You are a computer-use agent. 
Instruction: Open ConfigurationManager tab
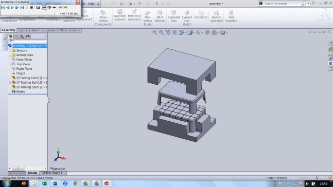coord(22,36)
